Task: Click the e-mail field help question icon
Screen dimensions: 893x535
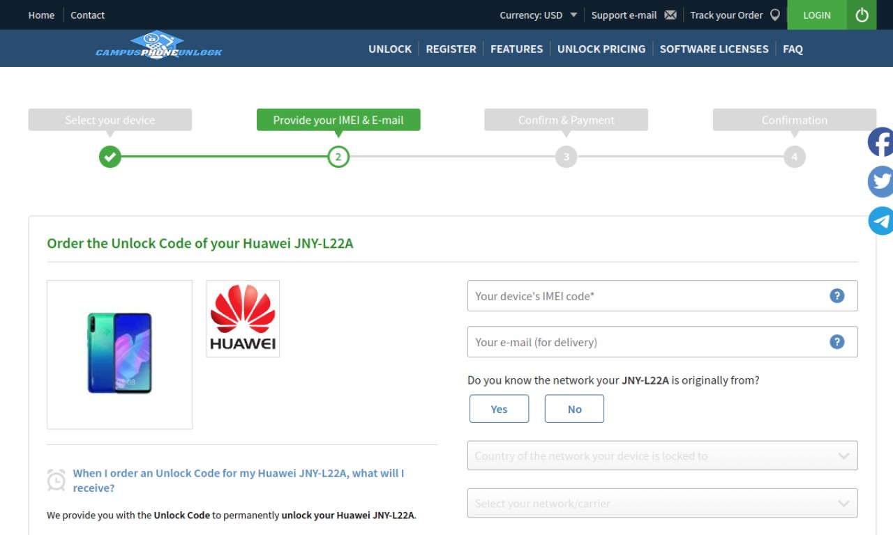Action: pos(837,342)
